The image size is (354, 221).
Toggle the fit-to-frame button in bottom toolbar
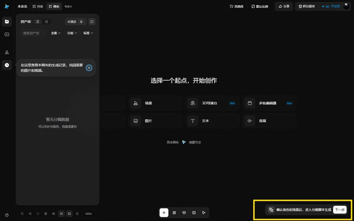(x=61, y=213)
